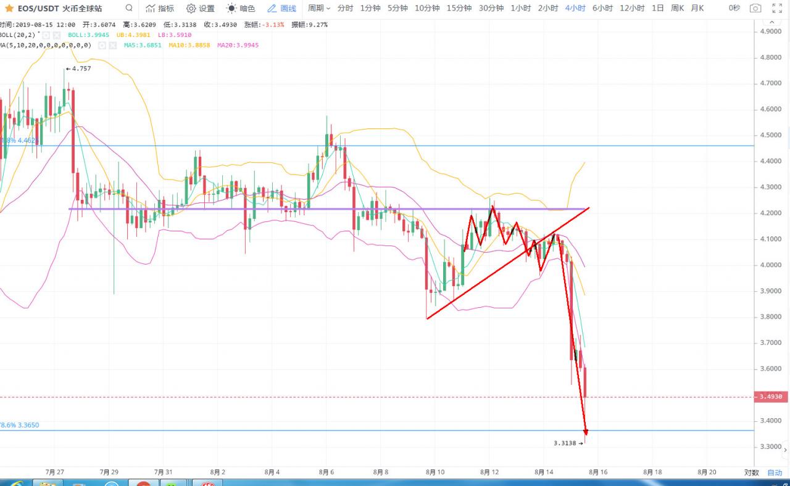Click the 7月 27 date axis label
Viewport: 790px width, 486px height.
54,472
